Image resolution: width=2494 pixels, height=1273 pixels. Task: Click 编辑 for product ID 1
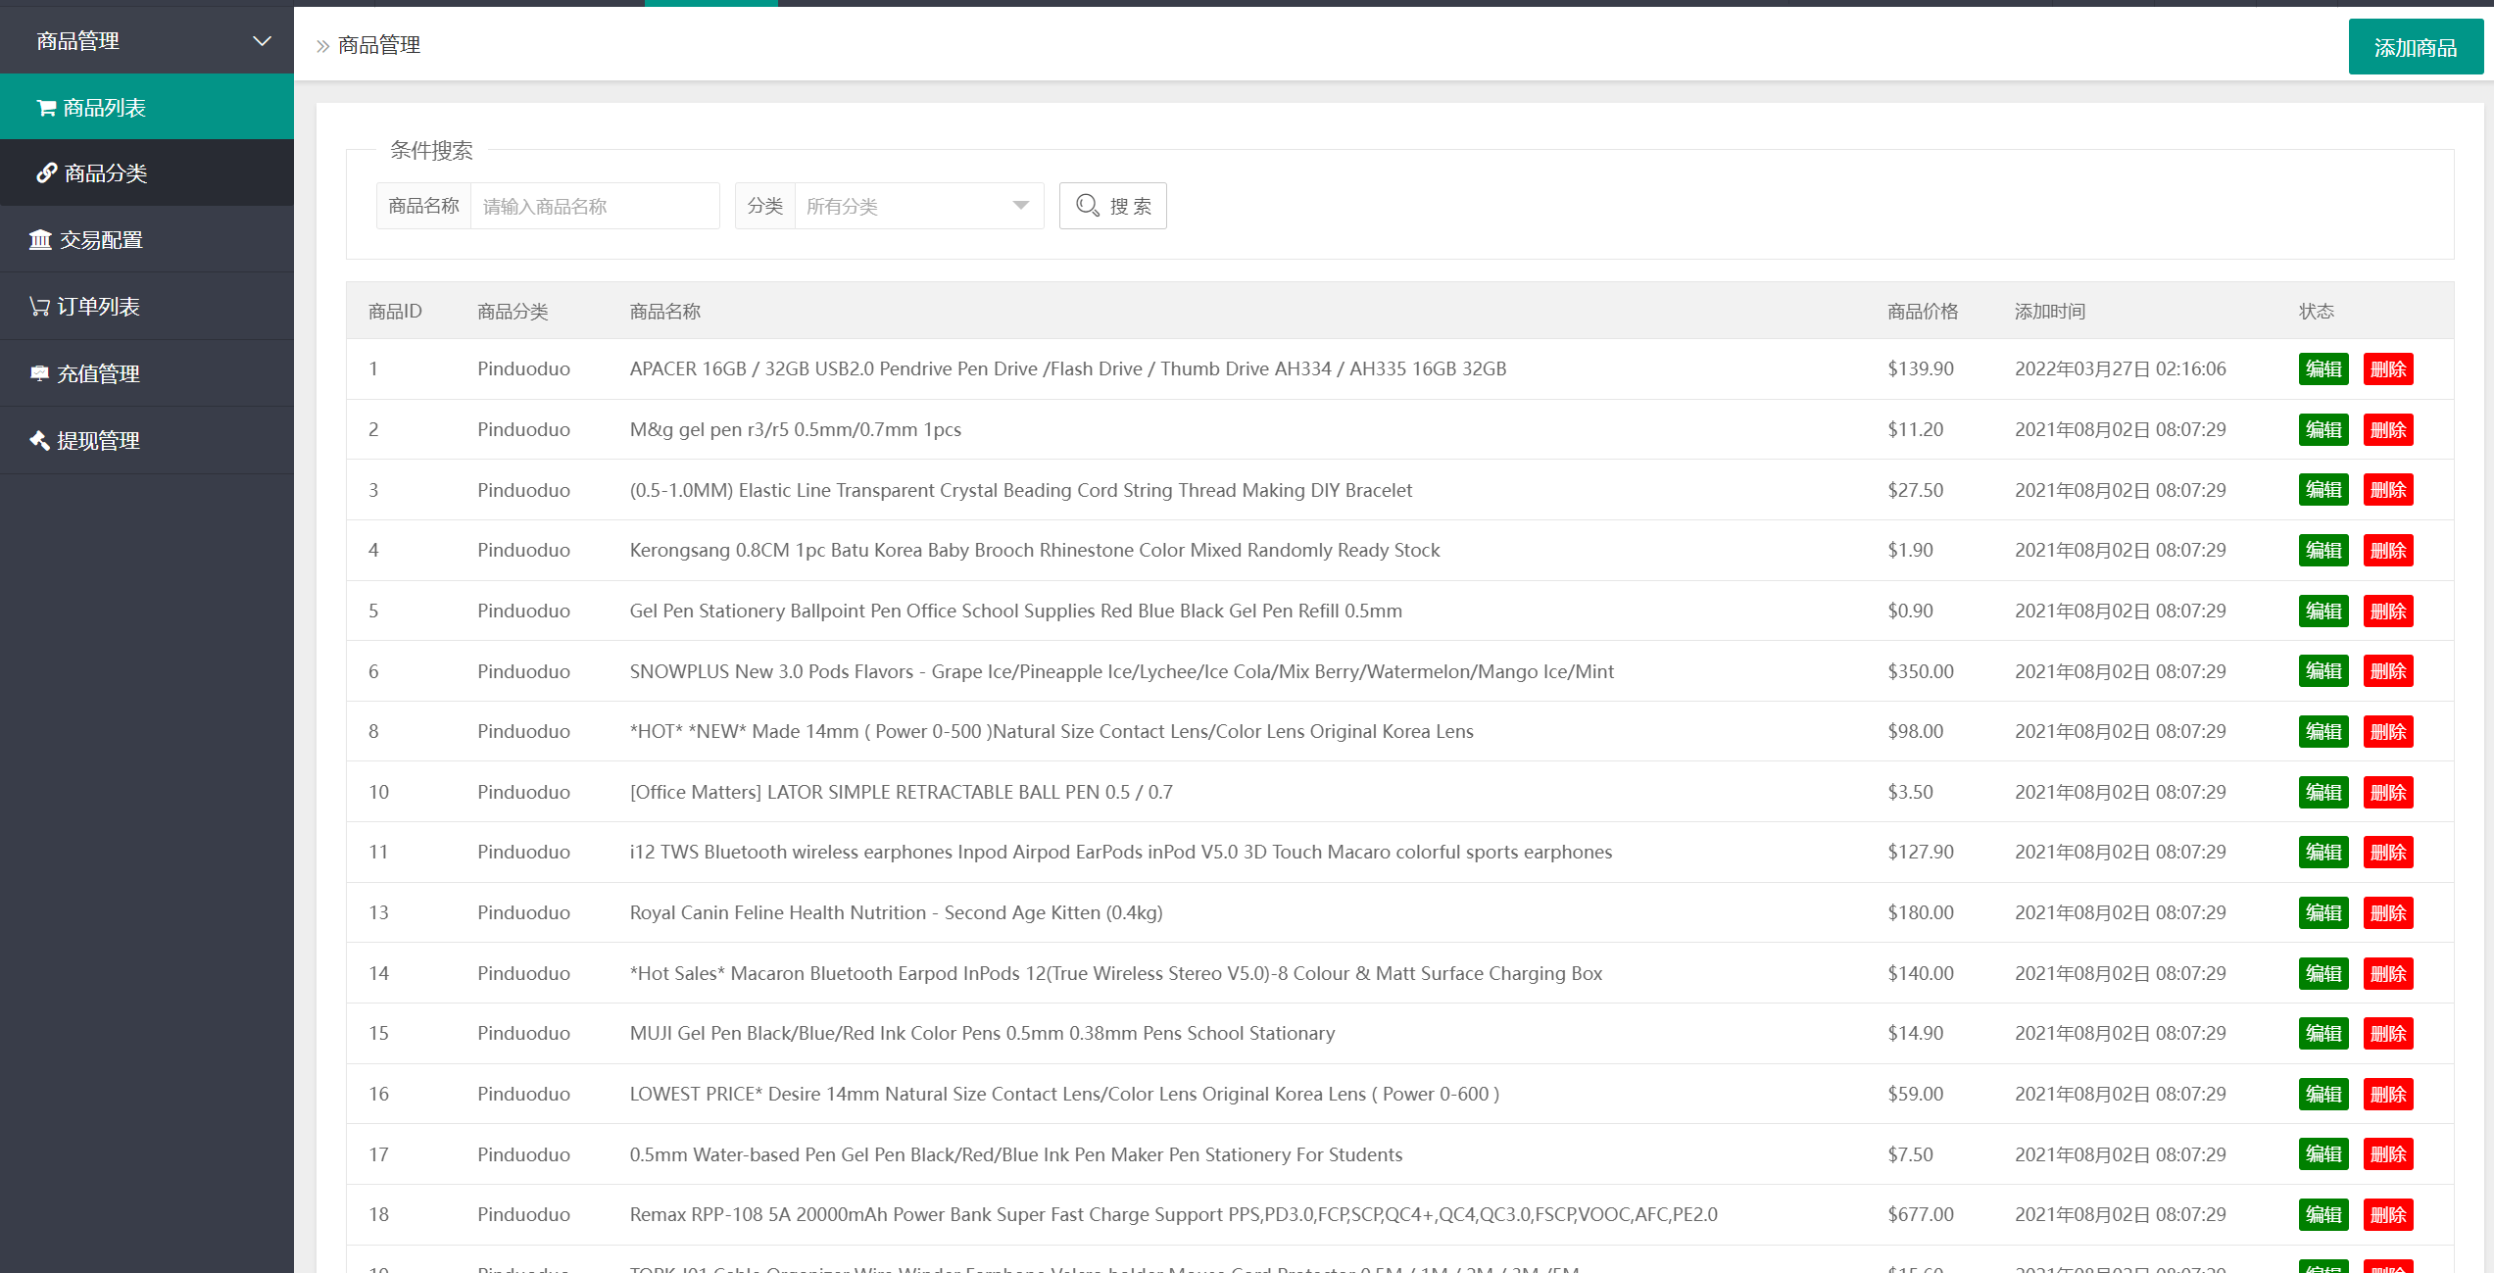(x=2323, y=369)
